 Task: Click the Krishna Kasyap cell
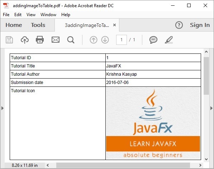coord(153,74)
